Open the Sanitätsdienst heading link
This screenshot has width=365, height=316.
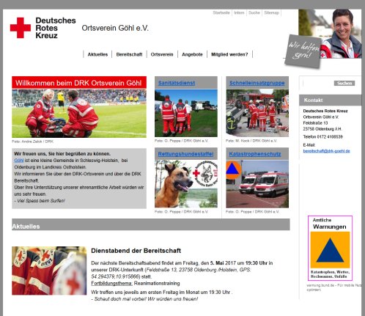tap(177, 83)
